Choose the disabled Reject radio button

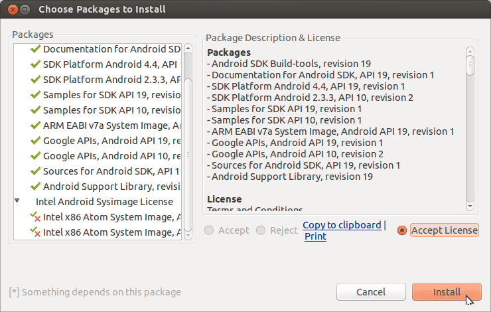tap(261, 230)
